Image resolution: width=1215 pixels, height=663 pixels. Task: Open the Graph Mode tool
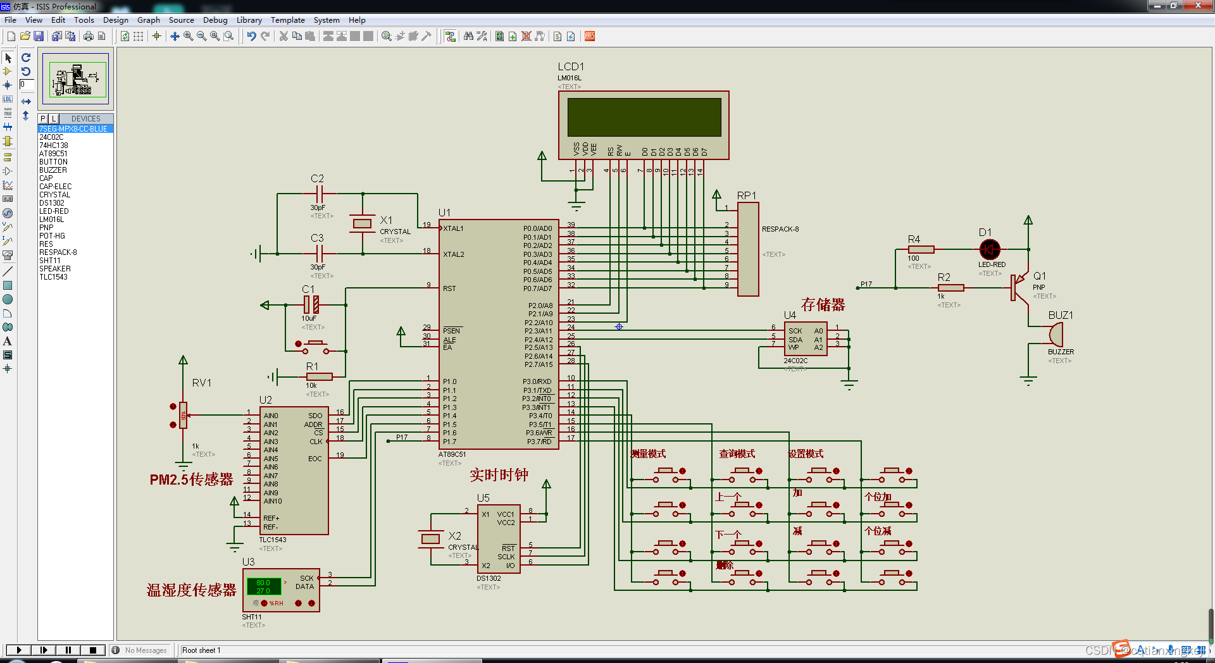tap(8, 185)
